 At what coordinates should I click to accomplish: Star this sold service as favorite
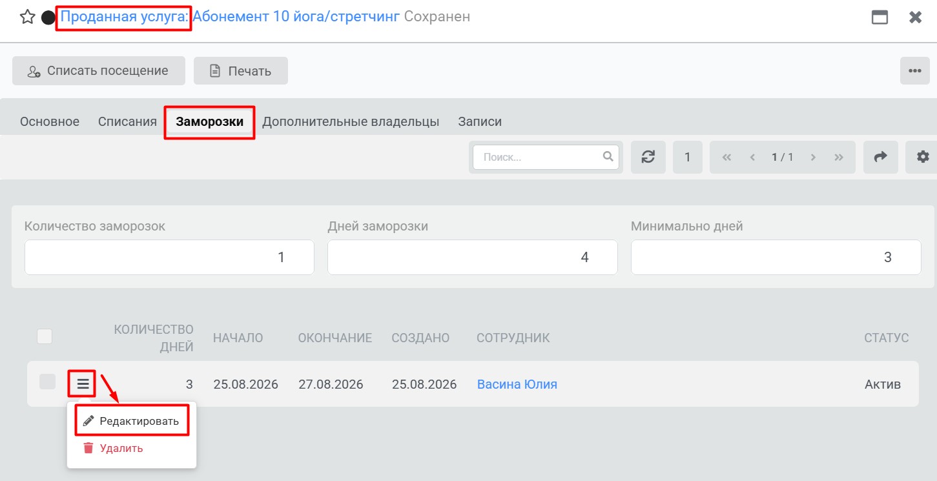[27, 17]
